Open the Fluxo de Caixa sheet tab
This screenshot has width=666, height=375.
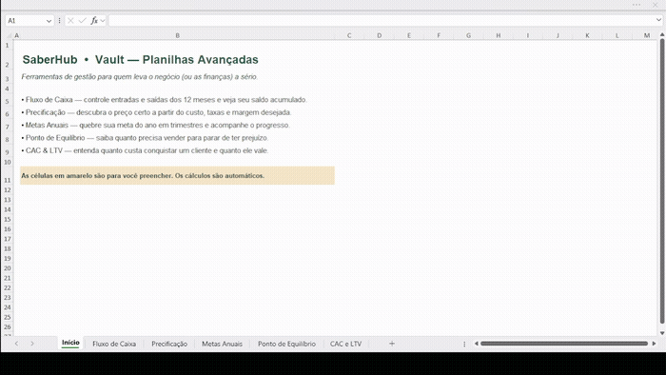[x=114, y=344]
